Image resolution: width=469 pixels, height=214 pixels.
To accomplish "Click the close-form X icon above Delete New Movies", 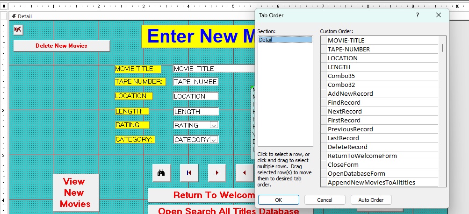I will pos(18,29).
